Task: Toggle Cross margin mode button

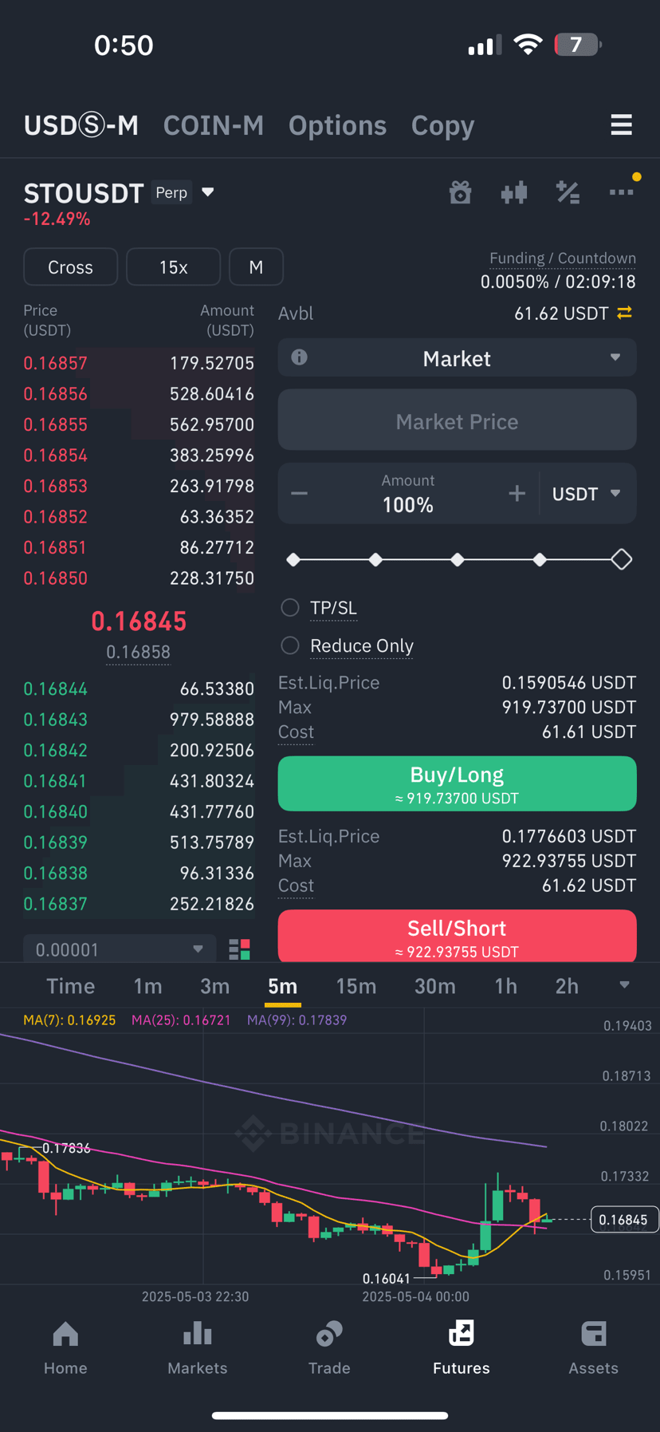Action: (71, 266)
